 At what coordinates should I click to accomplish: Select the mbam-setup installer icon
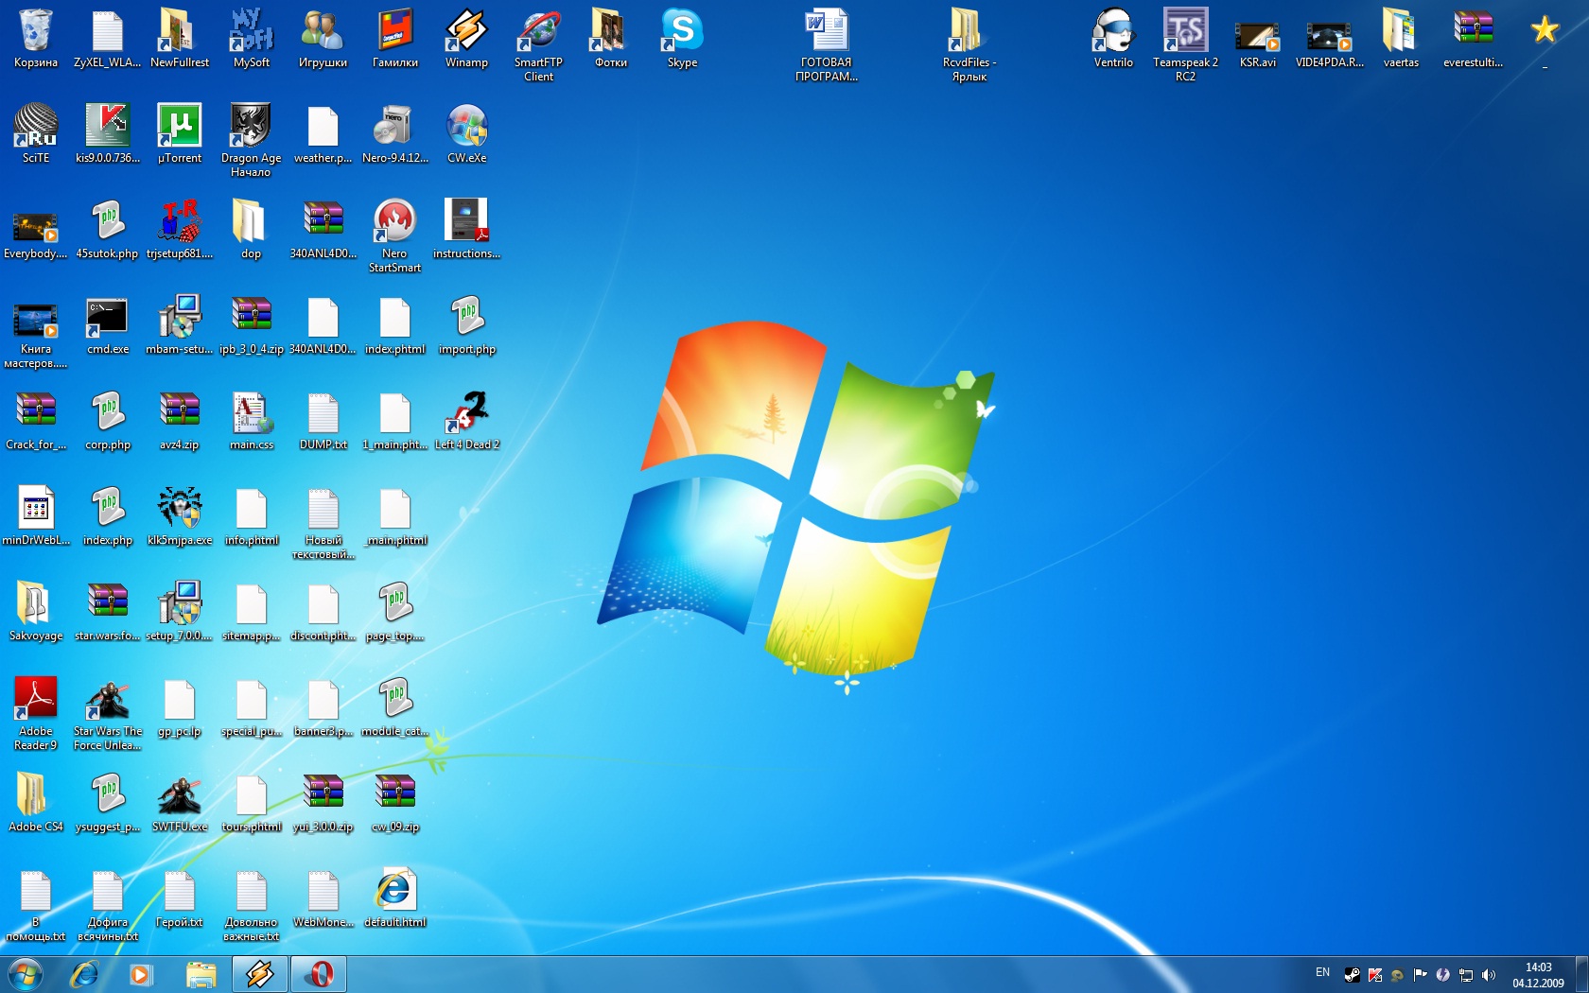tap(180, 325)
